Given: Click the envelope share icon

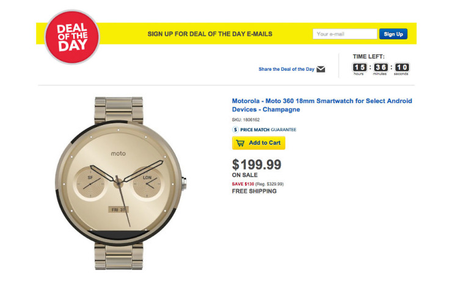Looking at the screenshot, I should (x=321, y=69).
